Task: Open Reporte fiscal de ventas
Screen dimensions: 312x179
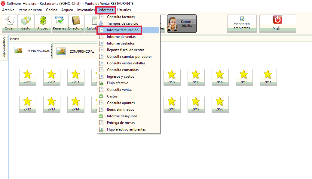Action: [125, 50]
